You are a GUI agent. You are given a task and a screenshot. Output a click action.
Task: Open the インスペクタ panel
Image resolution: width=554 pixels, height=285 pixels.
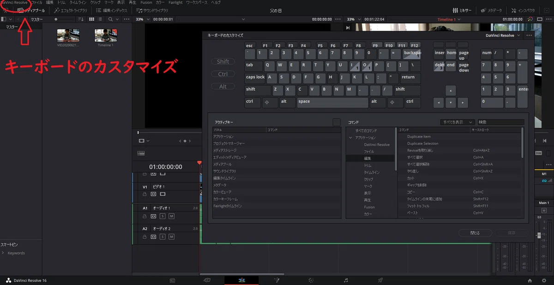point(523,10)
